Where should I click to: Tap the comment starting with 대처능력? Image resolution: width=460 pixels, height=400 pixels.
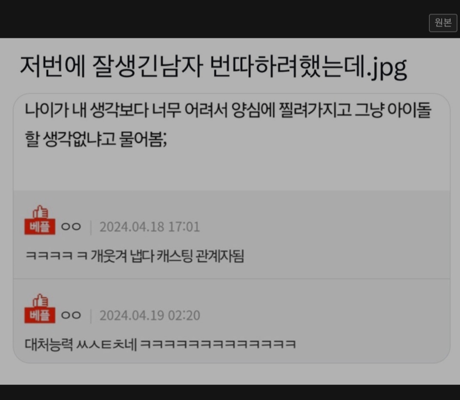click(x=160, y=344)
